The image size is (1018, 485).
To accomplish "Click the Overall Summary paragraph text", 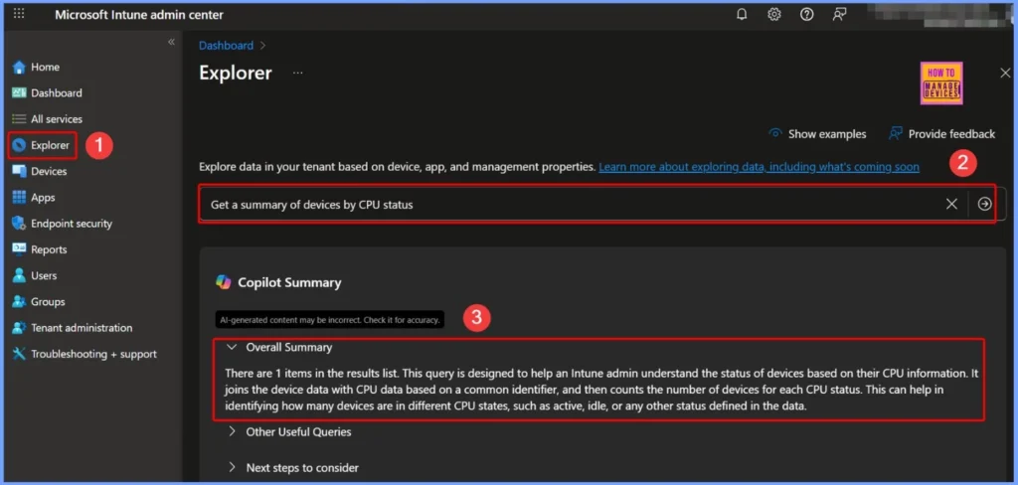I will pyautogui.click(x=601, y=391).
